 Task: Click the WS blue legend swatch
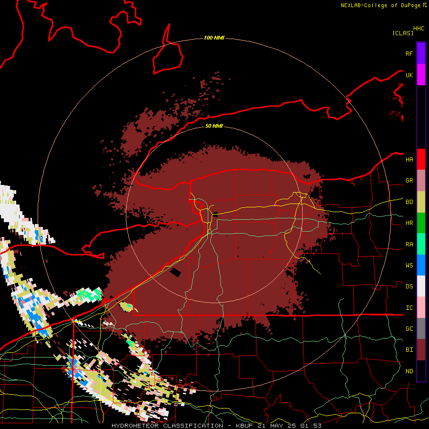pyautogui.click(x=421, y=265)
